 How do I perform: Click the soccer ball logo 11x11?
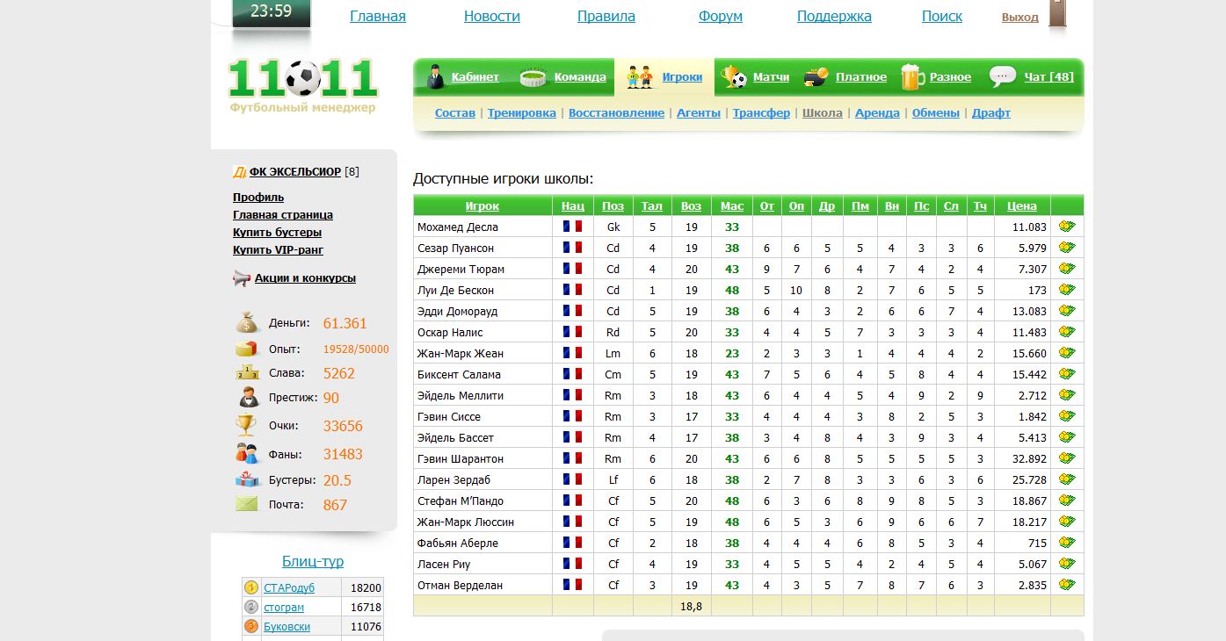pos(303,78)
